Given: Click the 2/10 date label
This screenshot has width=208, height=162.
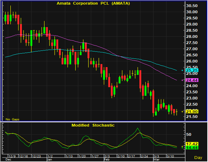Looking at the screenshot, I should click(x=121, y=156).
